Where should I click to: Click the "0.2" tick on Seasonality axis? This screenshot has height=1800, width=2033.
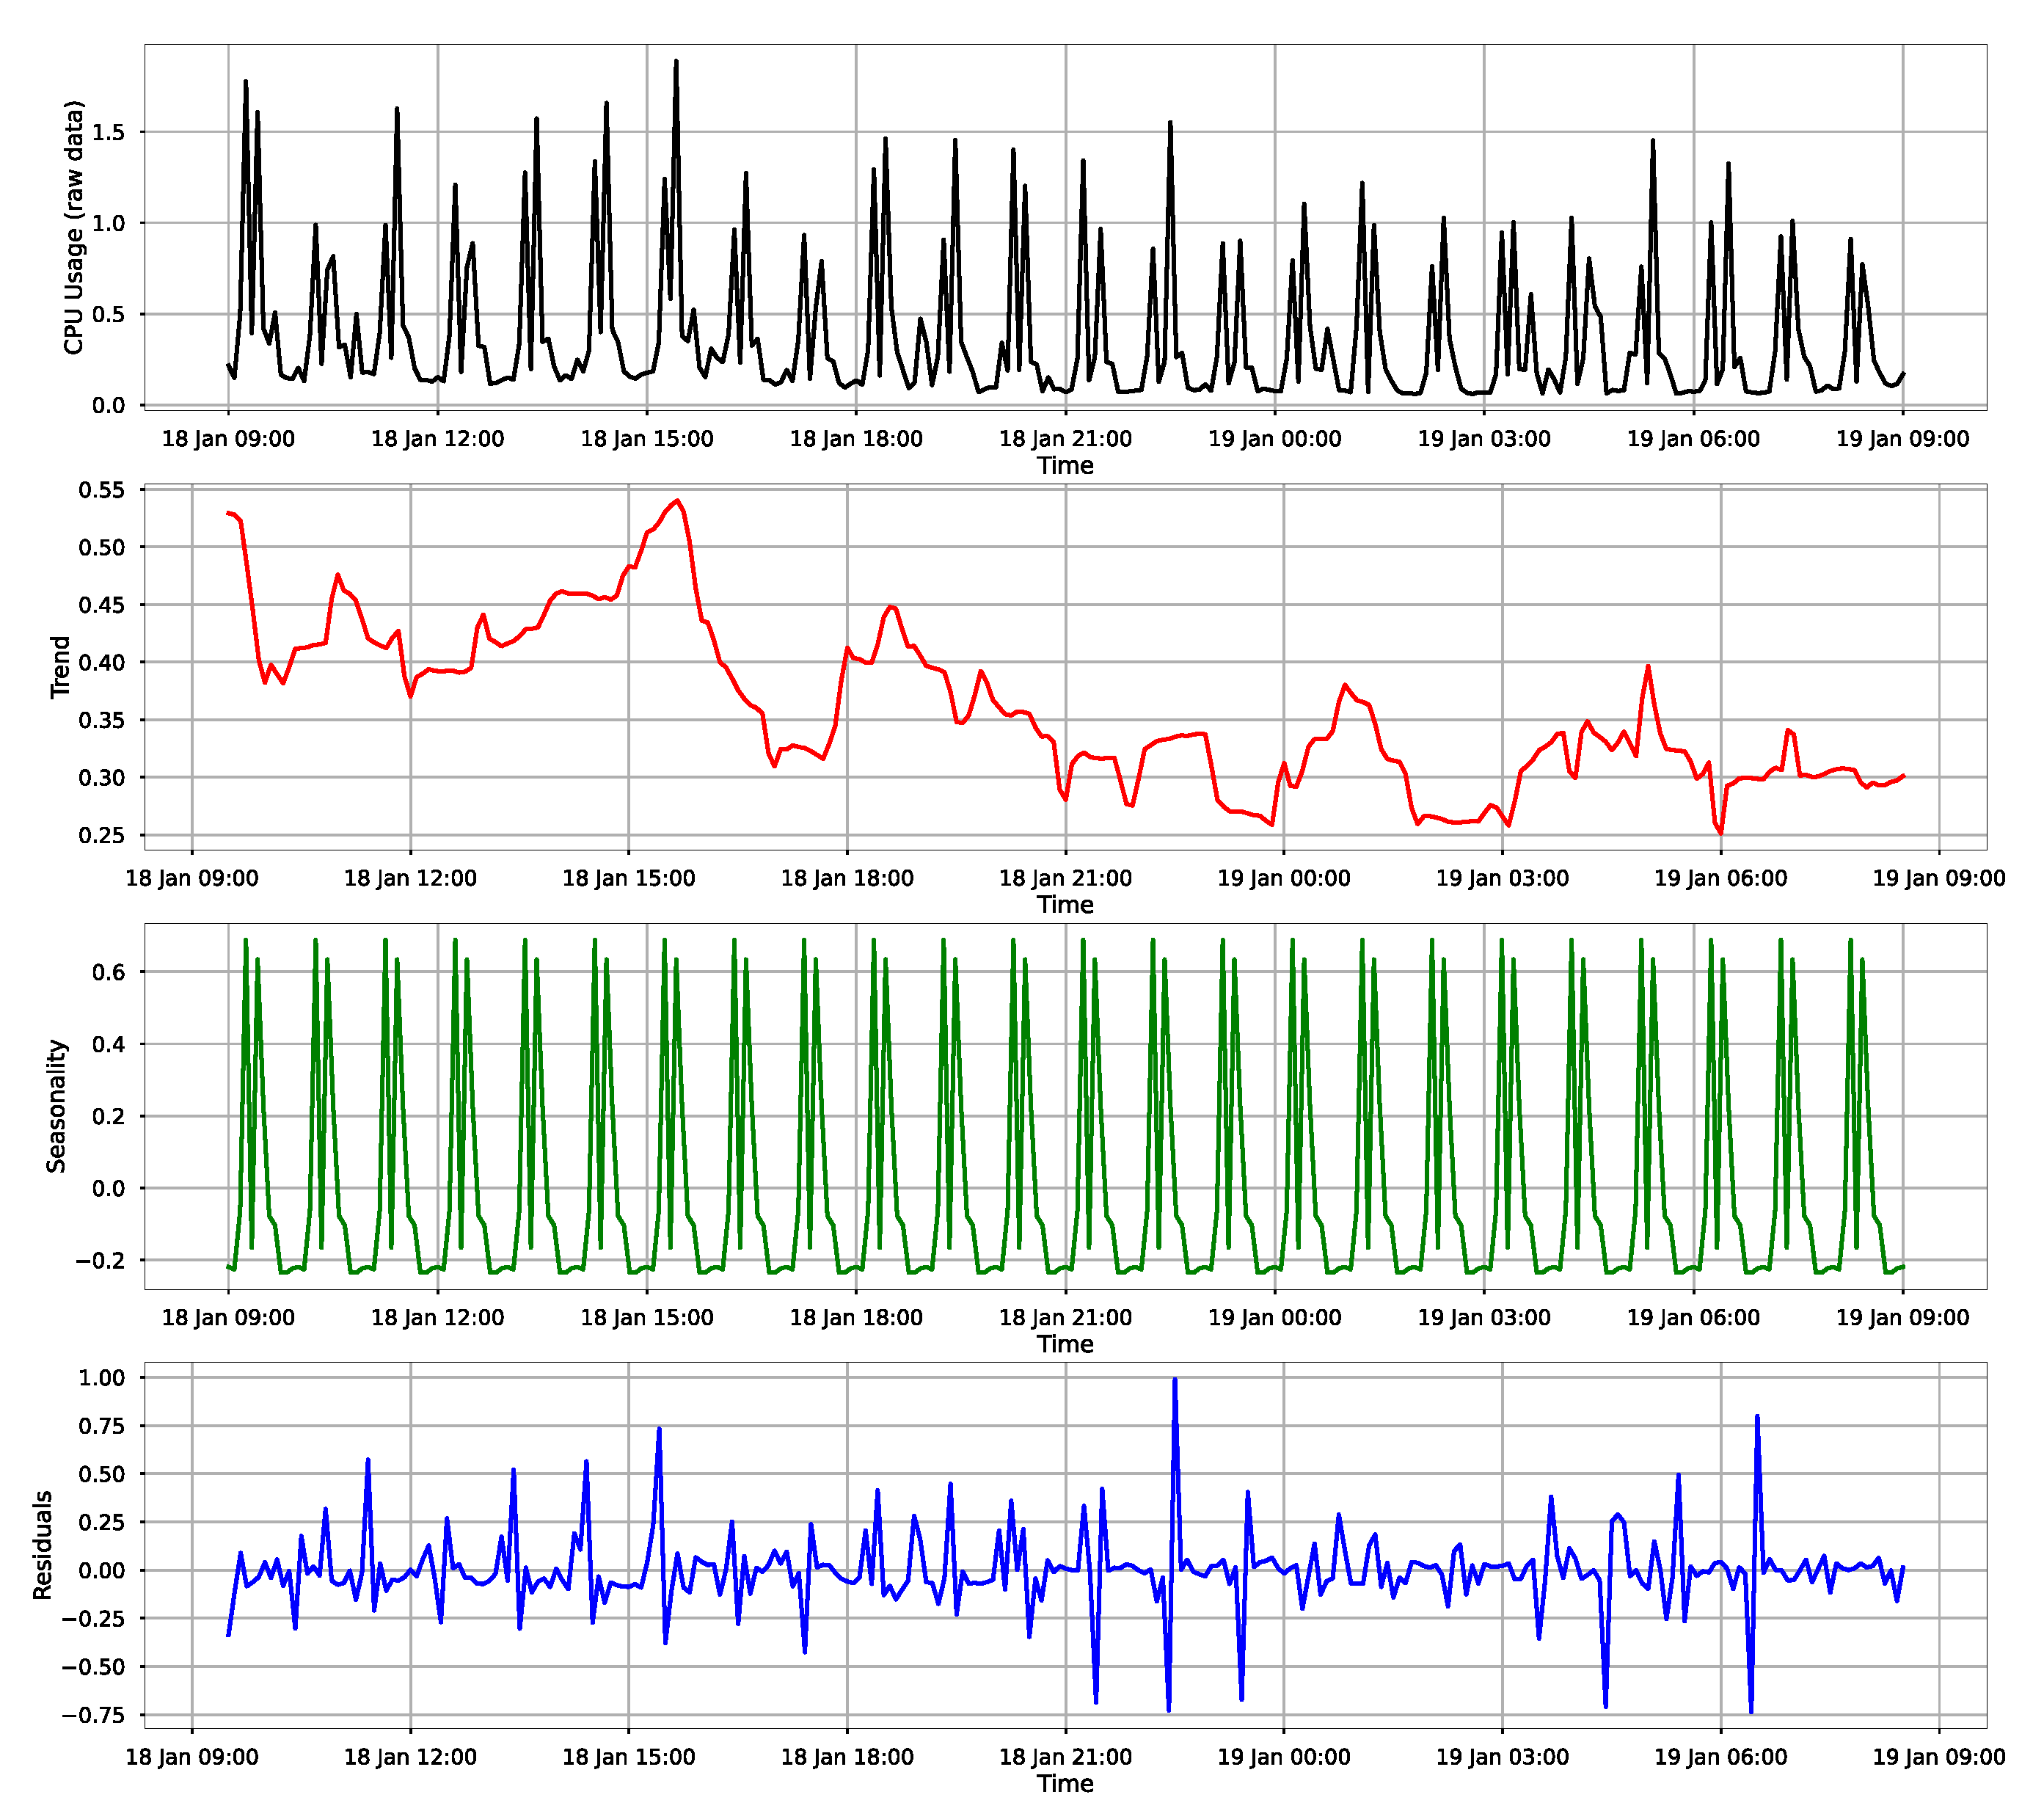(x=109, y=1116)
